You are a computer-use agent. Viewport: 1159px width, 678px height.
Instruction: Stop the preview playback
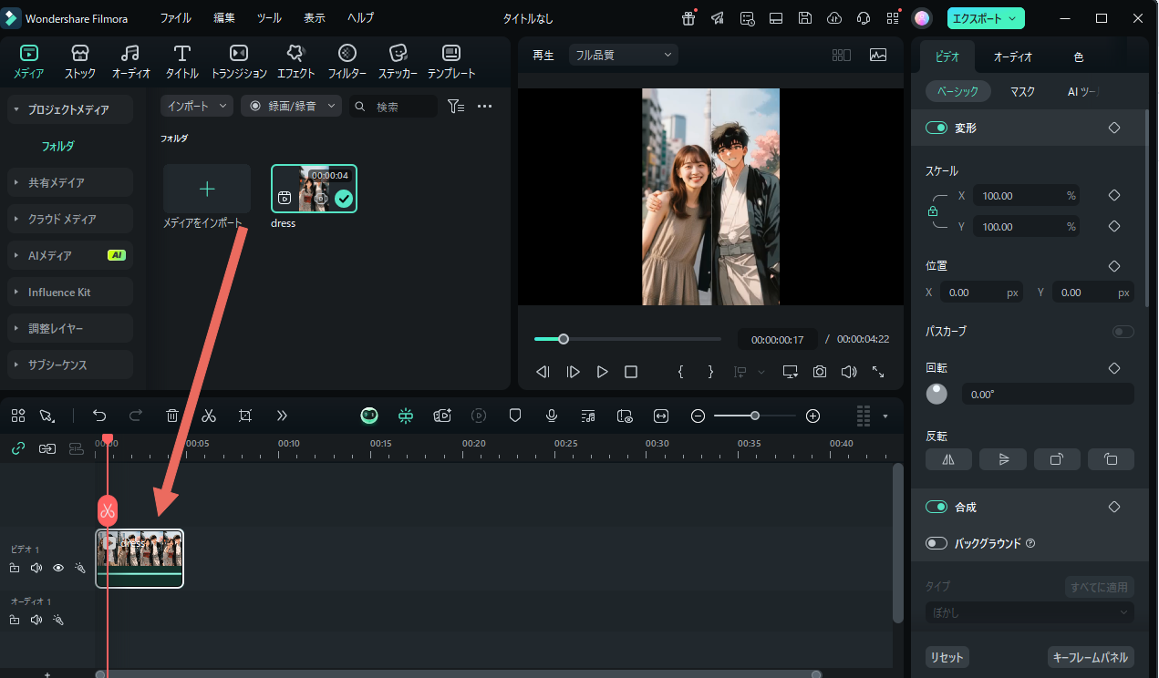[x=631, y=372]
